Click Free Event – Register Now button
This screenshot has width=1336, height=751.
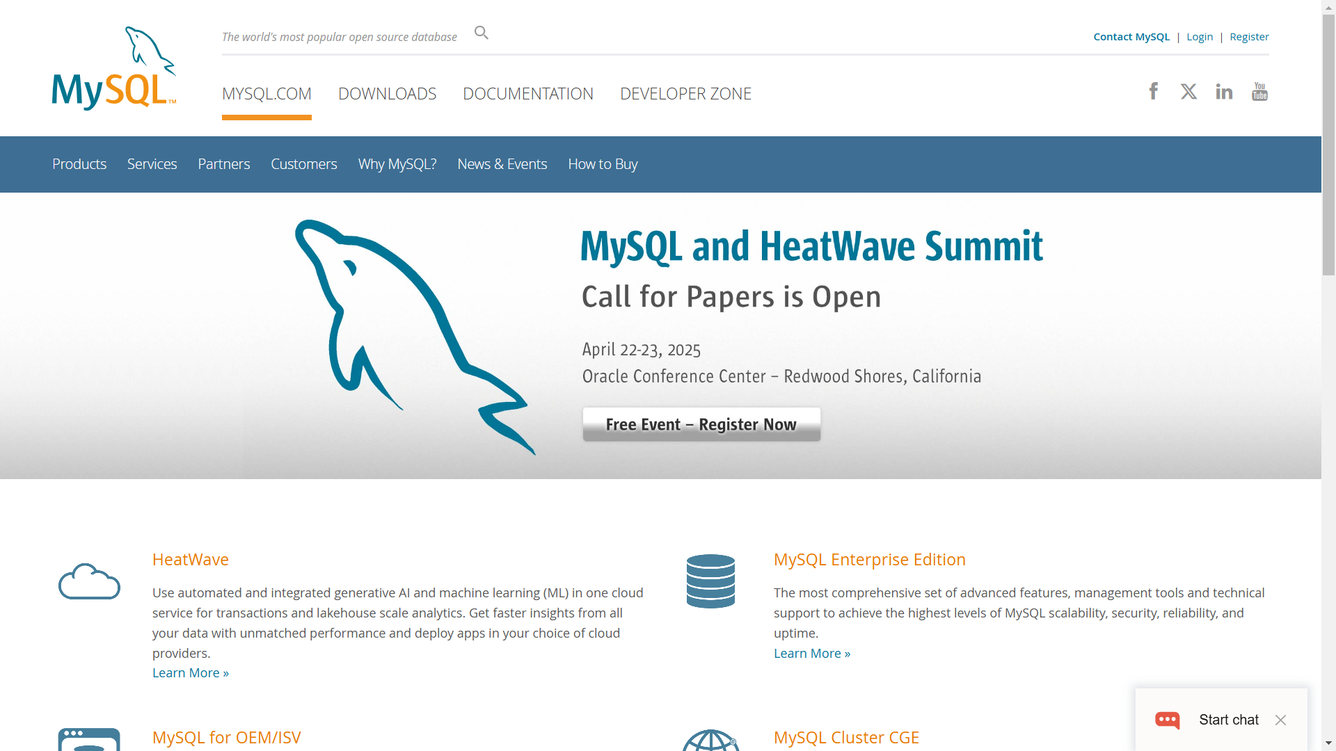pos(701,424)
